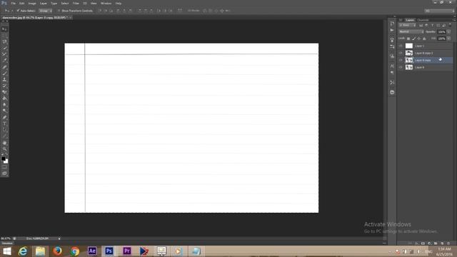
Task: Select the Horizontal Type tool
Action: 4,124
